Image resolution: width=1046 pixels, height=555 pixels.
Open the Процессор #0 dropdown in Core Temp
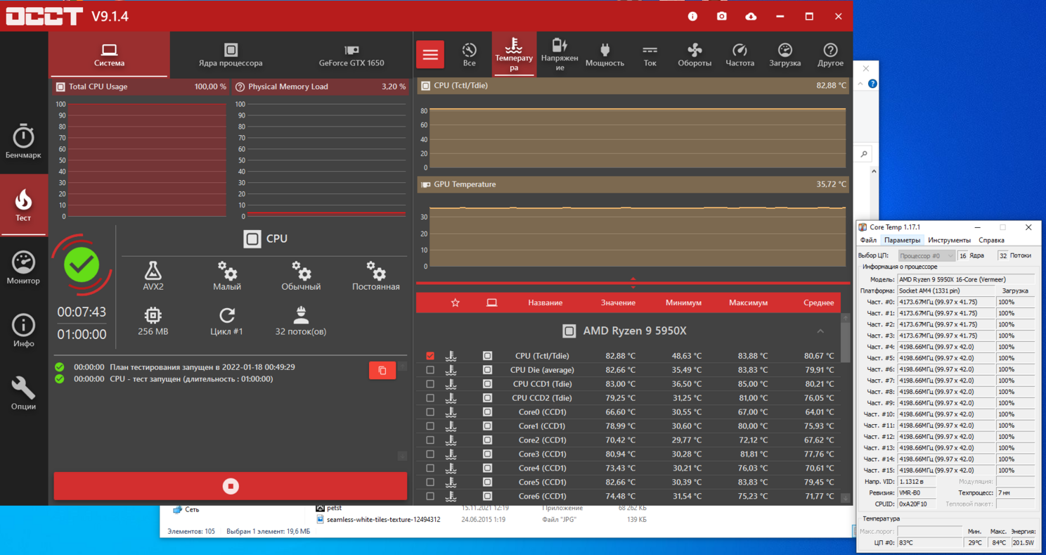tap(926, 256)
